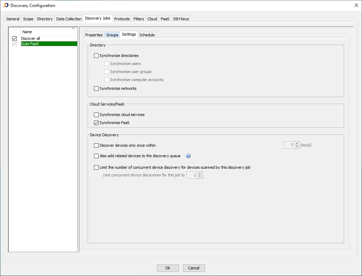Open the Properties sub-tab
The image size is (362, 276).
click(94, 35)
